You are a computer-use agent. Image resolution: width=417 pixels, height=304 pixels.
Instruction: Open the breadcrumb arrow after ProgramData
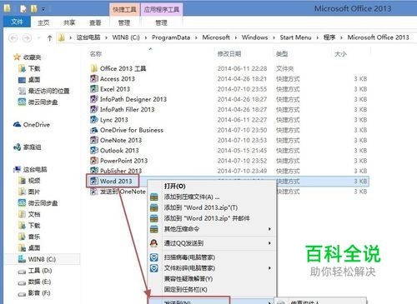[196, 37]
